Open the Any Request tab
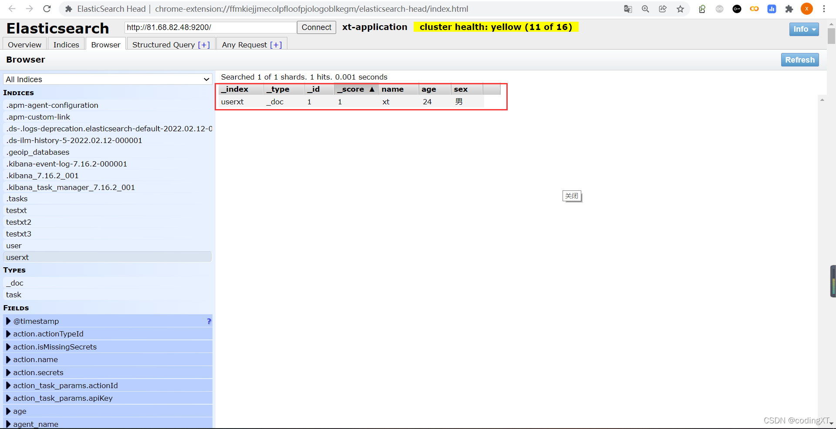 pos(252,44)
